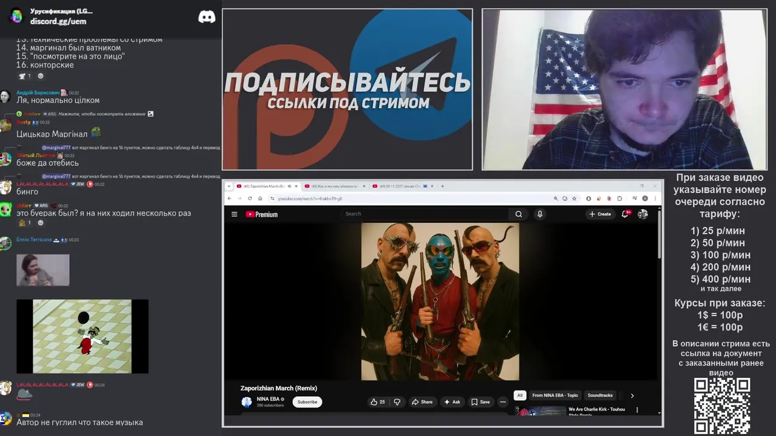Image resolution: width=776 pixels, height=436 pixels.
Task: Open options for We Are Charlie Kirk video
Action: (637, 410)
